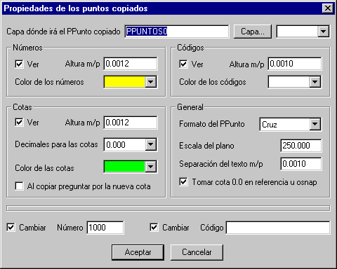Close the Propiedades de los puntos copiados dialog
The image size is (337, 269).
tap(328, 8)
